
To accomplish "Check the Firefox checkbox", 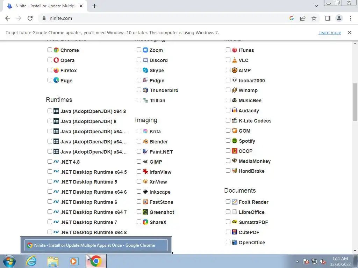I will 50,70.
